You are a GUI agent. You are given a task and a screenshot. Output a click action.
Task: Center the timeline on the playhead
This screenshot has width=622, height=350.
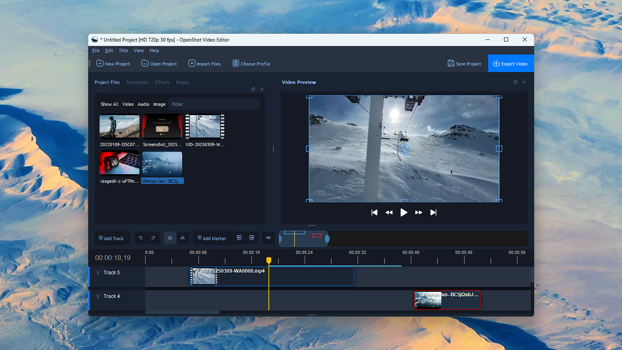268,238
